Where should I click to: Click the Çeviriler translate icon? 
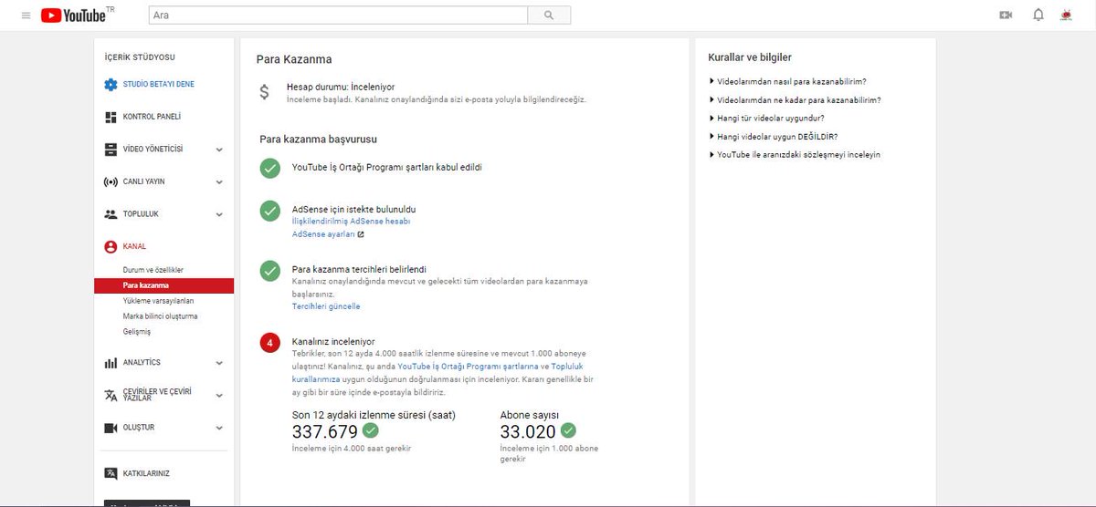click(111, 395)
